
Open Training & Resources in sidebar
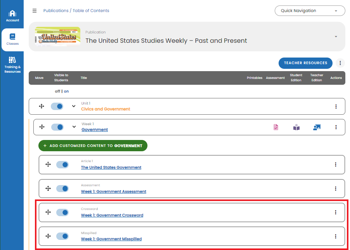12,65
